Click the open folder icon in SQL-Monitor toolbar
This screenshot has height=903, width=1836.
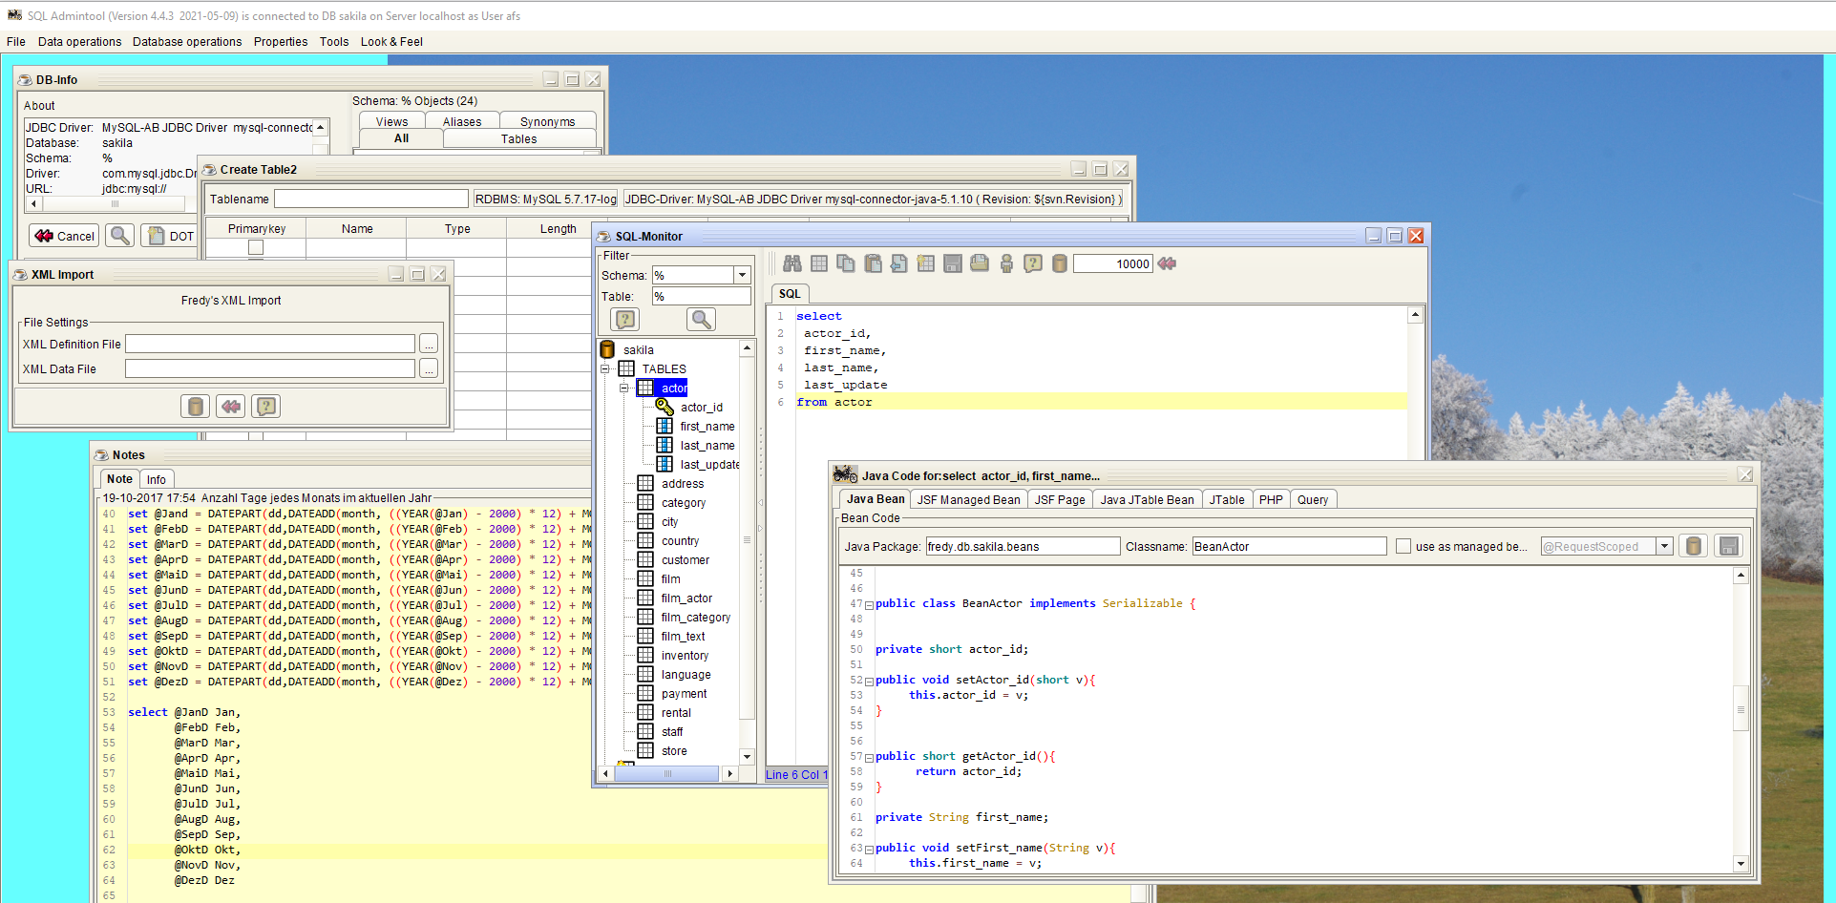(980, 263)
